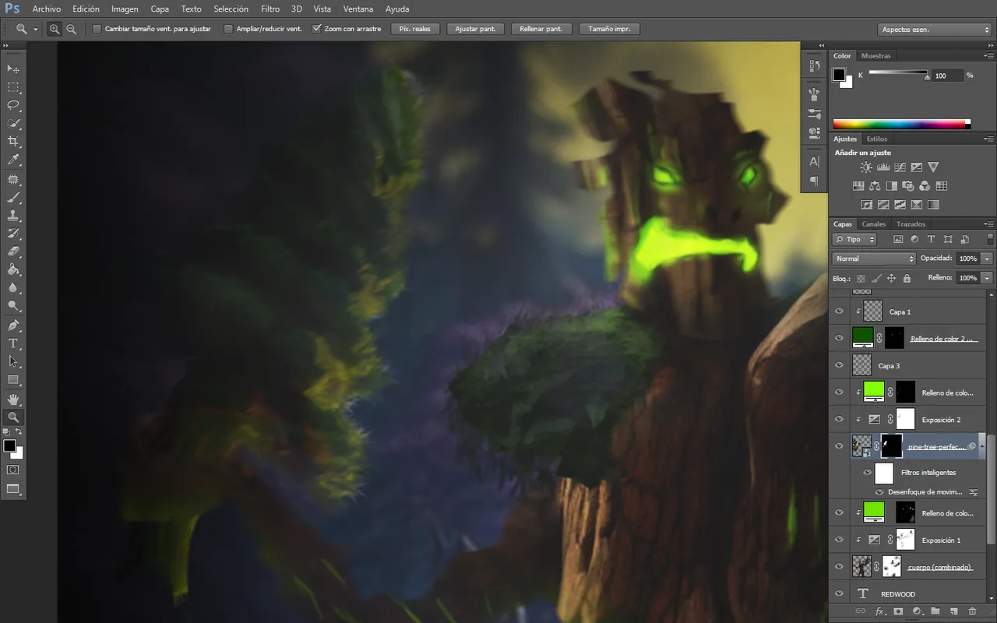Screen dimensions: 997x623
Task: Select the Horizontal Type tool
Action: [x=13, y=343]
